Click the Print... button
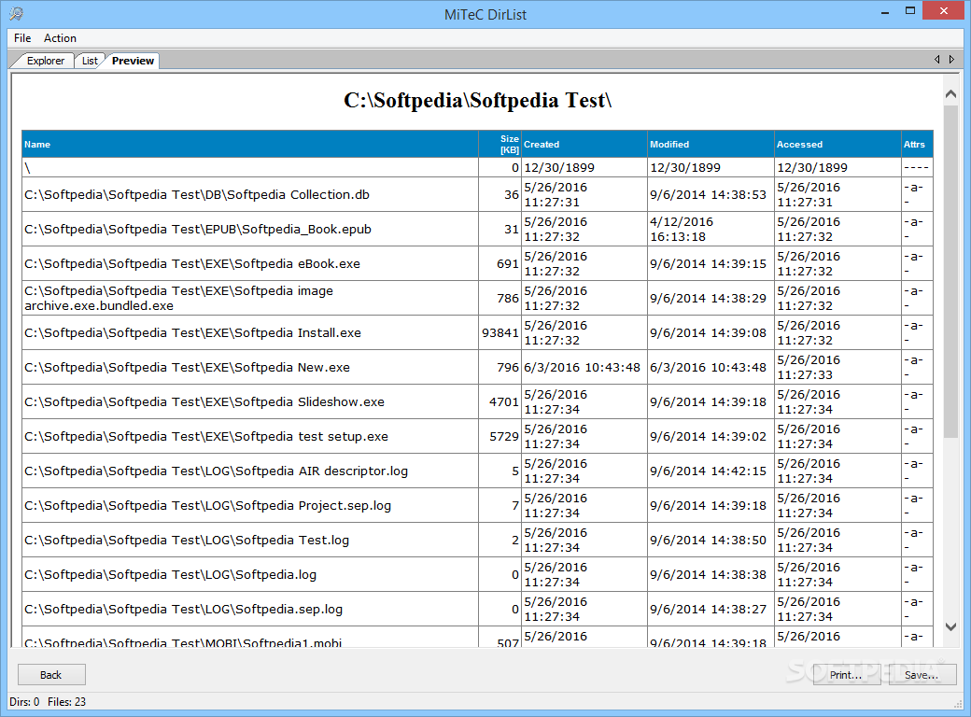Image resolution: width=971 pixels, height=717 pixels. click(x=846, y=675)
